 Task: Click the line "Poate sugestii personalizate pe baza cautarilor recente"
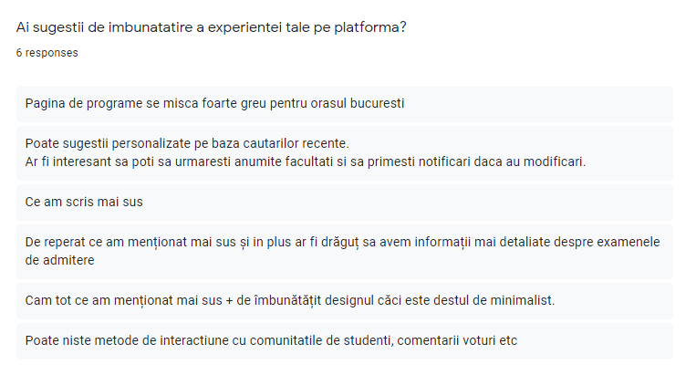point(187,144)
